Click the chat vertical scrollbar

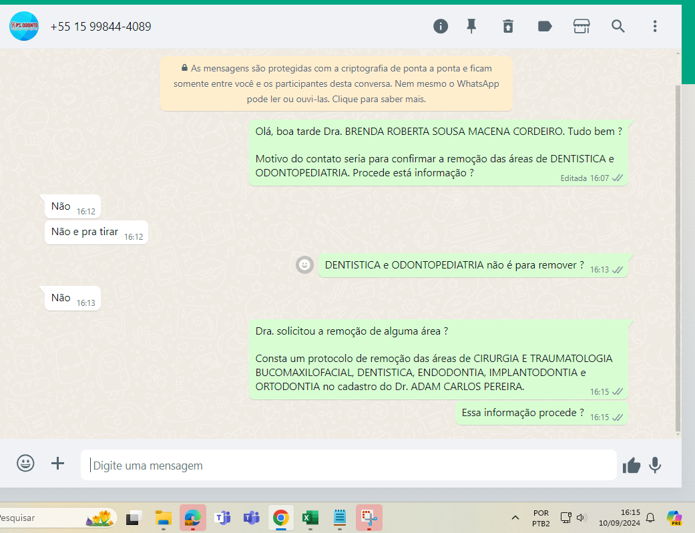click(x=677, y=257)
